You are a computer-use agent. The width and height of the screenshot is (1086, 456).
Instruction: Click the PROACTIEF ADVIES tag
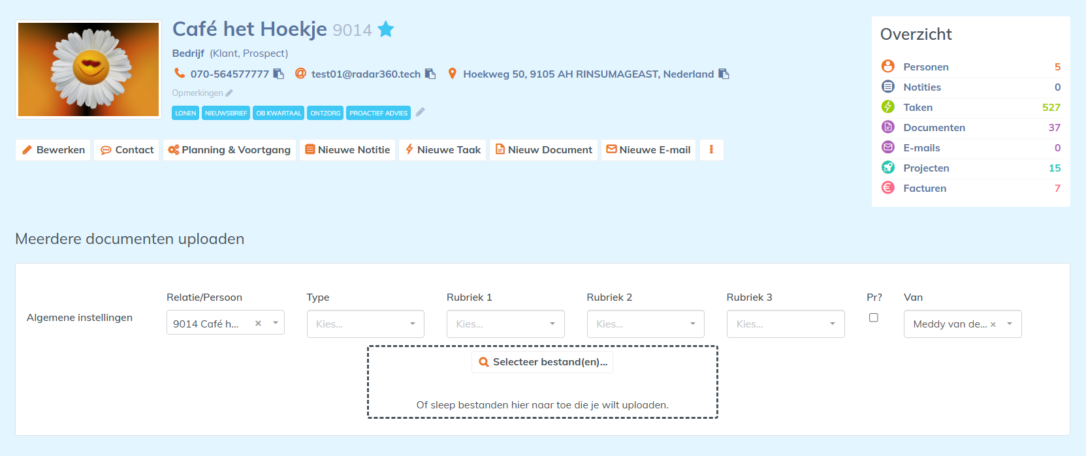pos(378,113)
